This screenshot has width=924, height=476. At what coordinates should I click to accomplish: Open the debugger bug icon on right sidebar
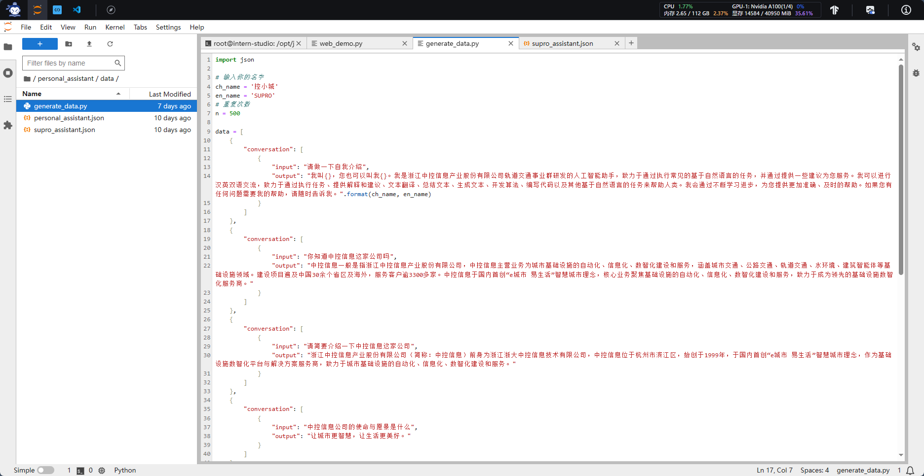pos(916,73)
